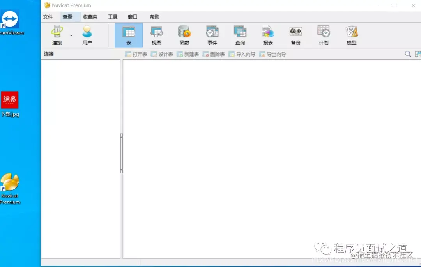Open the 工具 menu
The height and width of the screenshot is (267, 421).
(x=113, y=17)
